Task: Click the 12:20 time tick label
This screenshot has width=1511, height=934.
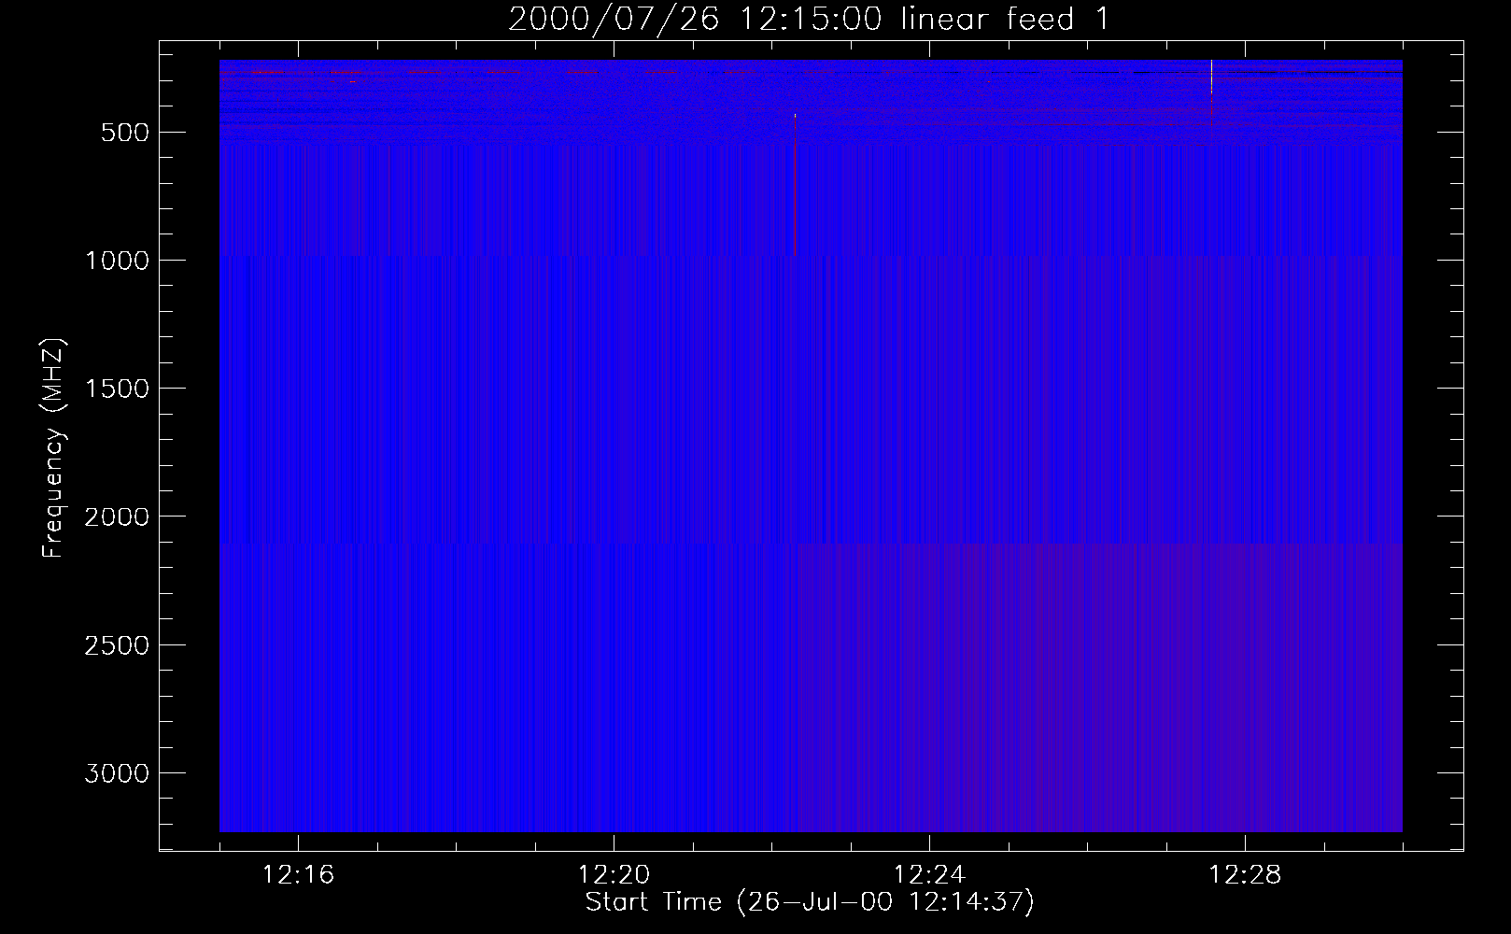Action: click(x=614, y=875)
